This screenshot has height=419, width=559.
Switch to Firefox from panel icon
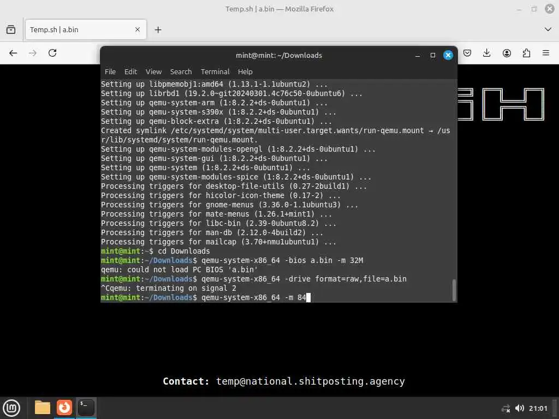[x=64, y=408]
